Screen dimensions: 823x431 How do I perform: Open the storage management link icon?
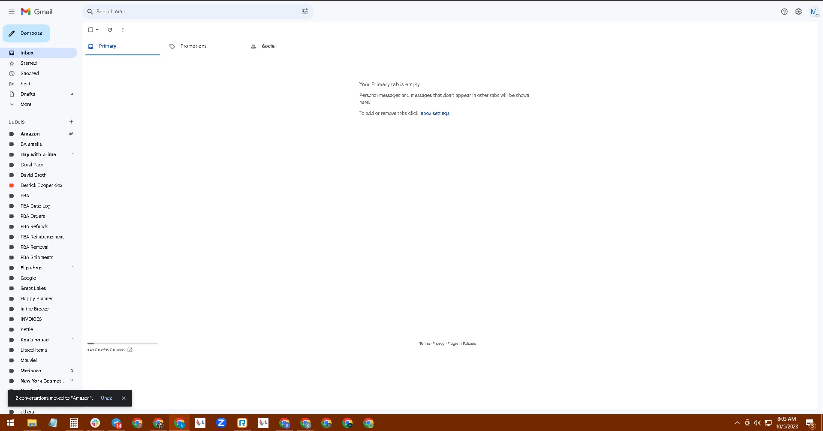pyautogui.click(x=130, y=350)
